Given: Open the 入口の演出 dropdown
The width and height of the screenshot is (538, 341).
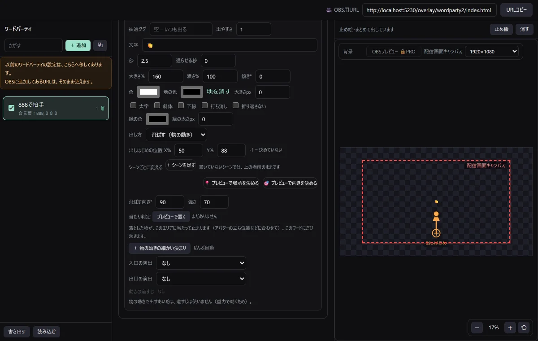Looking at the screenshot, I should (x=201, y=263).
